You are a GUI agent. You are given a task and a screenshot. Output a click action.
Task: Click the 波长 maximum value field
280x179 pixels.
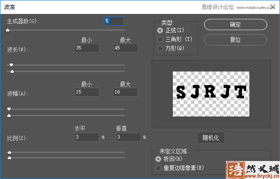tap(126, 48)
